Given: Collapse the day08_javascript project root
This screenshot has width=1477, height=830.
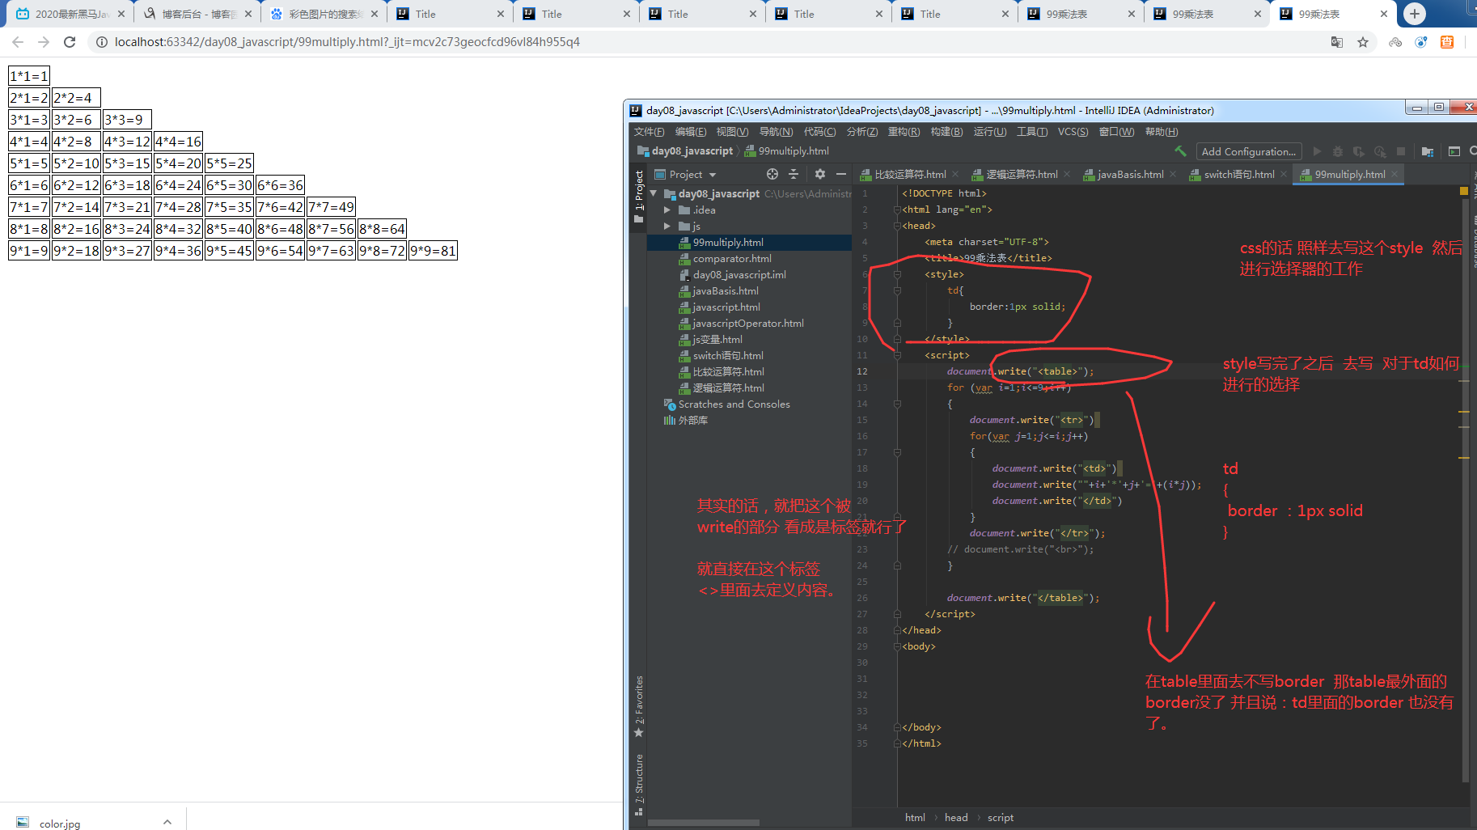Looking at the screenshot, I should click(x=653, y=194).
